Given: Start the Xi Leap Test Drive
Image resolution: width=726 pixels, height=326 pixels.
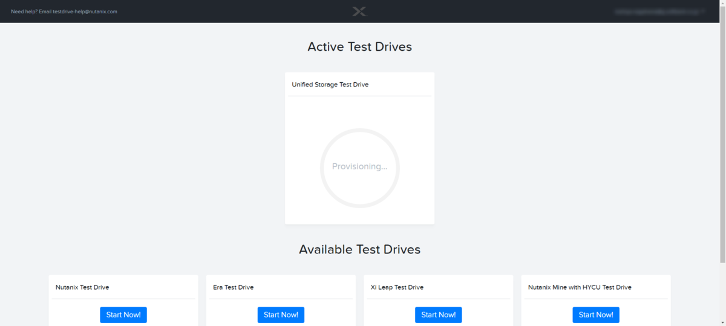Looking at the screenshot, I should coord(438,315).
